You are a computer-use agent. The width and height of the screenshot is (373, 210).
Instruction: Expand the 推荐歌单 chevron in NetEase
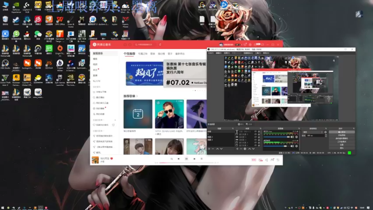tap(137, 96)
